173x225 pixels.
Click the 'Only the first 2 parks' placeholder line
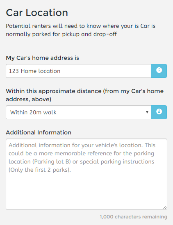click(x=40, y=170)
